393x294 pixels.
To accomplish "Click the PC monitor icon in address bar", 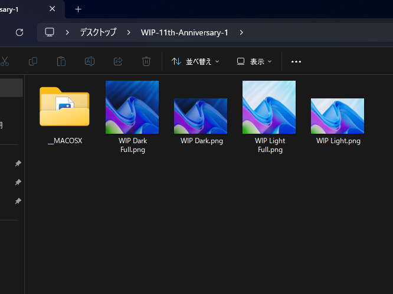I will pos(50,32).
